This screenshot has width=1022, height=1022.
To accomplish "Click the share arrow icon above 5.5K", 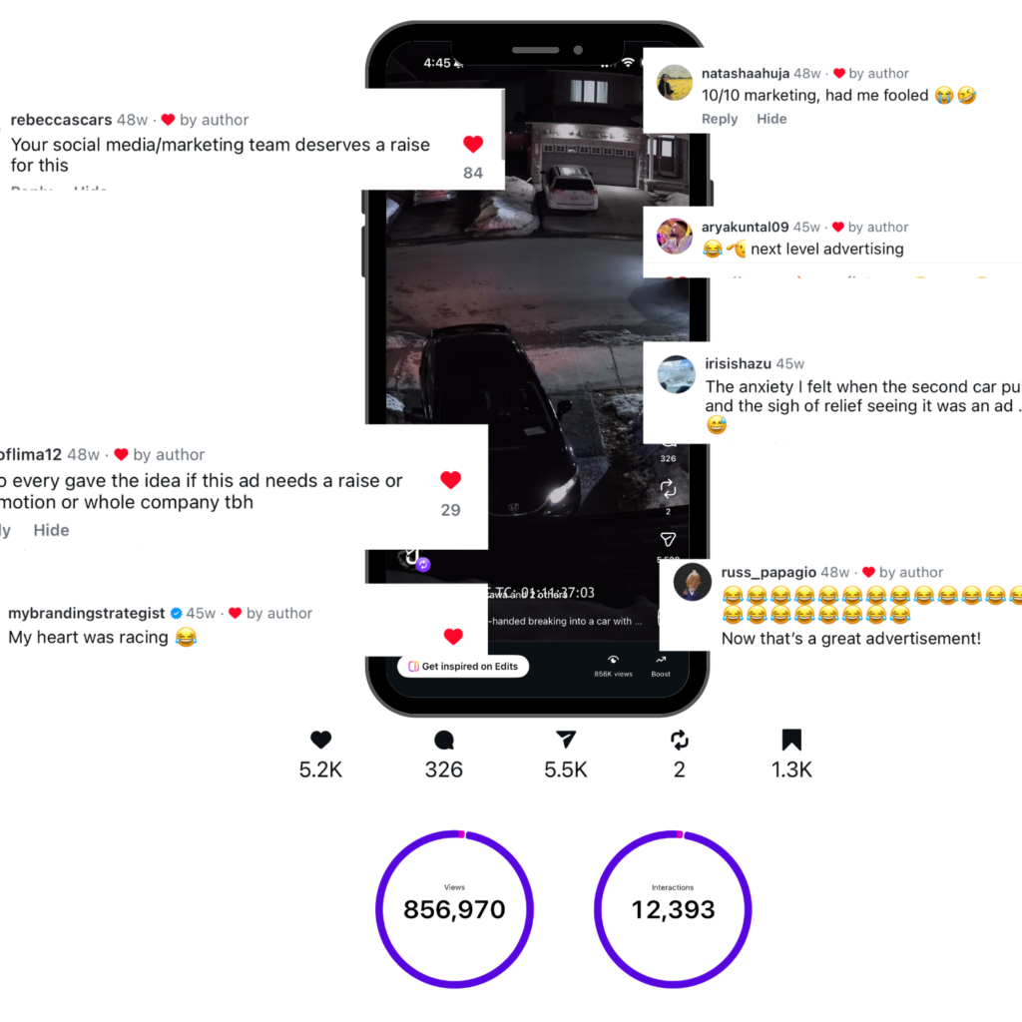I will [x=566, y=740].
